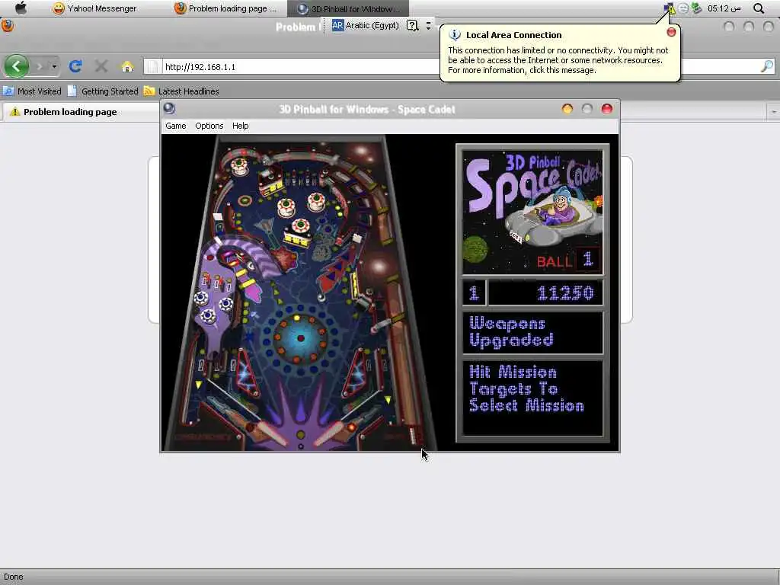This screenshot has height=585, width=780.
Task: Open the Game menu in Pinball
Action: click(176, 126)
